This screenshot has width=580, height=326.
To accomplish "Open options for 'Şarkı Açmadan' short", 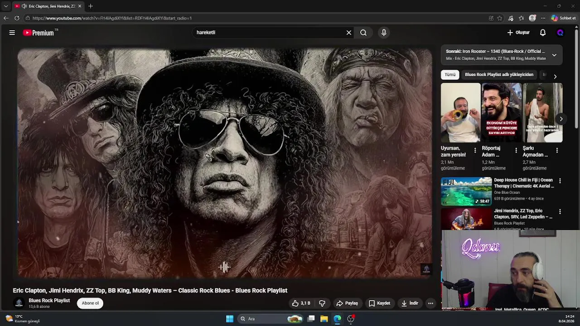I will click(x=557, y=150).
